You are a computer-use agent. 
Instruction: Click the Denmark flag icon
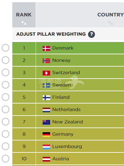[x=46, y=48]
